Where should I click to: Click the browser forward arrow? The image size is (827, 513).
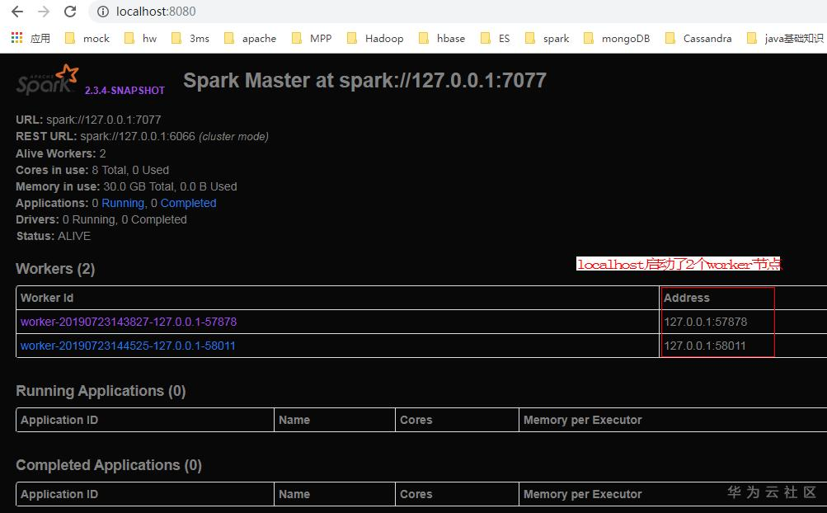[44, 11]
